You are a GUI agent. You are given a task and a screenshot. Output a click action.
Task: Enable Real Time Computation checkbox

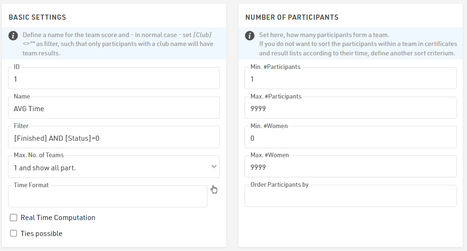pos(14,218)
